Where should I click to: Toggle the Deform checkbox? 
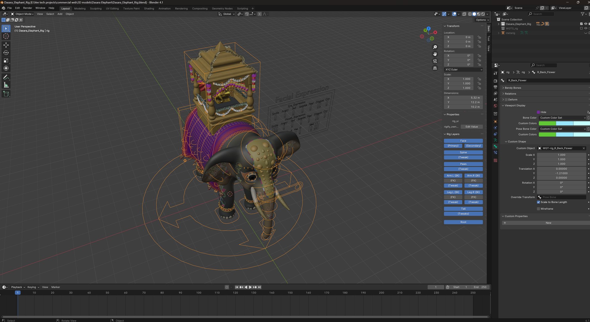pyautogui.click(x=506, y=99)
